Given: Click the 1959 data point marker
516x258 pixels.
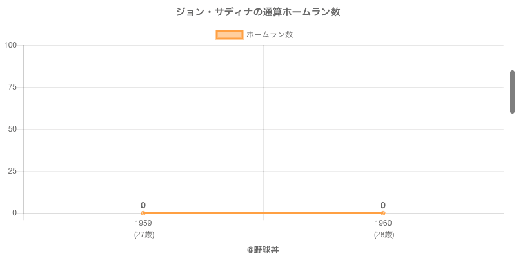Looking at the screenshot, I should point(143,213).
